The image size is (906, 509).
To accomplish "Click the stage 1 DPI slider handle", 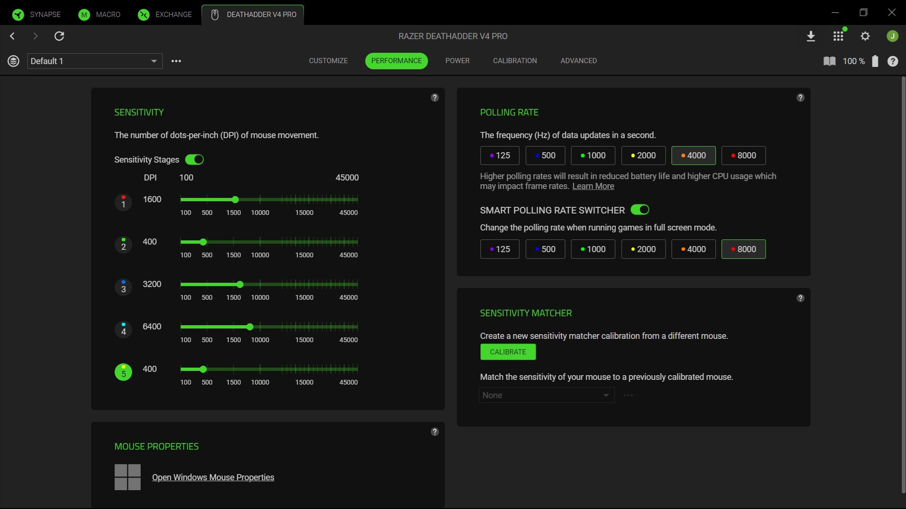I will 235,200.
